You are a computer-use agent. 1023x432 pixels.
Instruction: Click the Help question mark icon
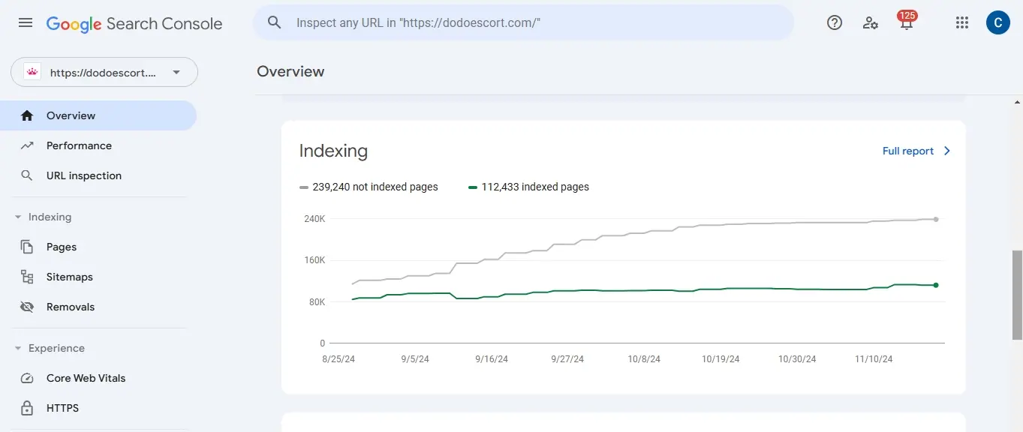834,22
